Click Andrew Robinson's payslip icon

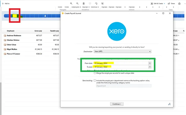pyautogui.click(x=5, y=36)
